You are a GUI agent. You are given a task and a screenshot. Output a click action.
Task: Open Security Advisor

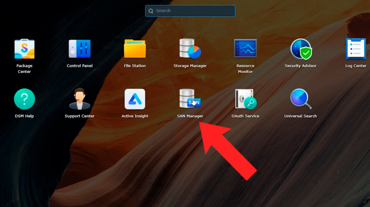[301, 49]
